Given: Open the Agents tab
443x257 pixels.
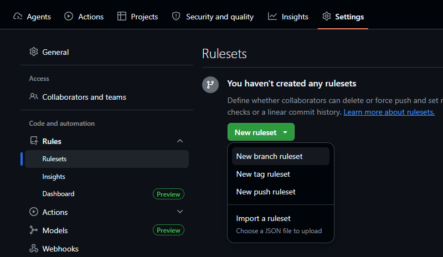Looking at the screenshot, I should click(x=32, y=17).
